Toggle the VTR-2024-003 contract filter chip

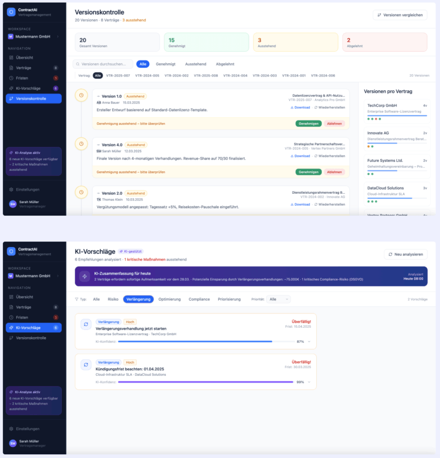265,76
